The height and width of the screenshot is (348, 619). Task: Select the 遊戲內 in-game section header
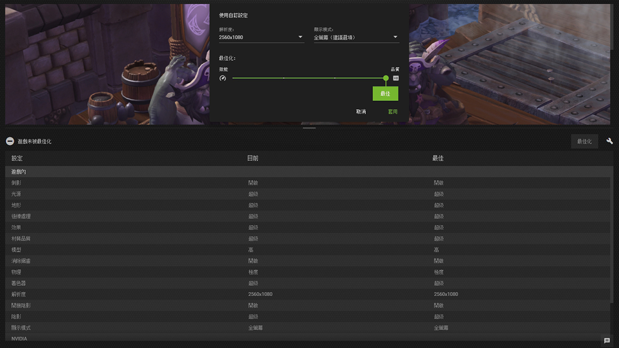(x=19, y=171)
